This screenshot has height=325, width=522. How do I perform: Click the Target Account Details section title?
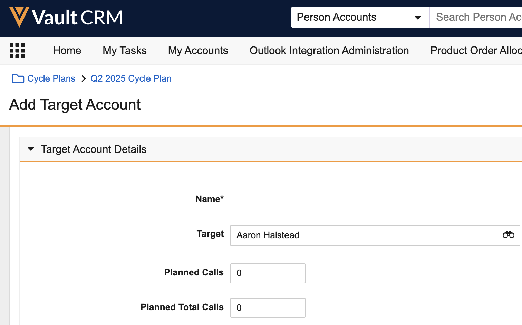[x=94, y=149]
